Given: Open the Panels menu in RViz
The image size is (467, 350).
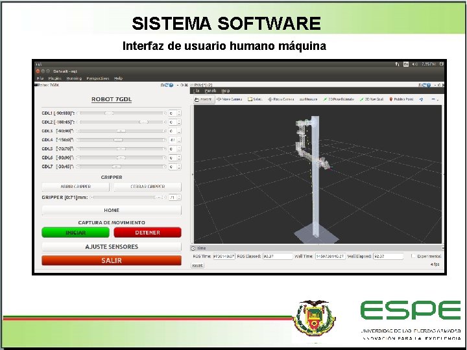Looking at the screenshot, I should 210,91.
